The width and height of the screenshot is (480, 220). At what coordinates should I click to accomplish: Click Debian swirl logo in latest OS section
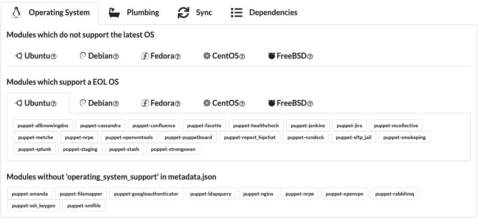coord(83,56)
